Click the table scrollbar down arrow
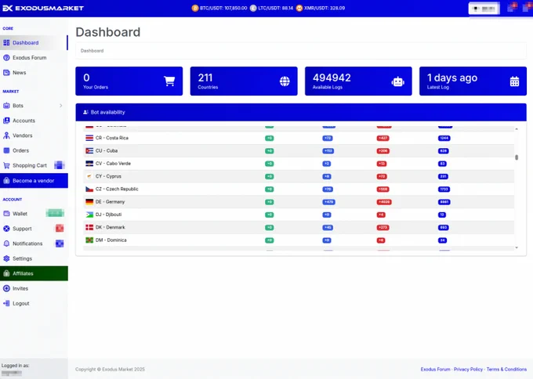This screenshot has width=533, height=379. click(517, 247)
